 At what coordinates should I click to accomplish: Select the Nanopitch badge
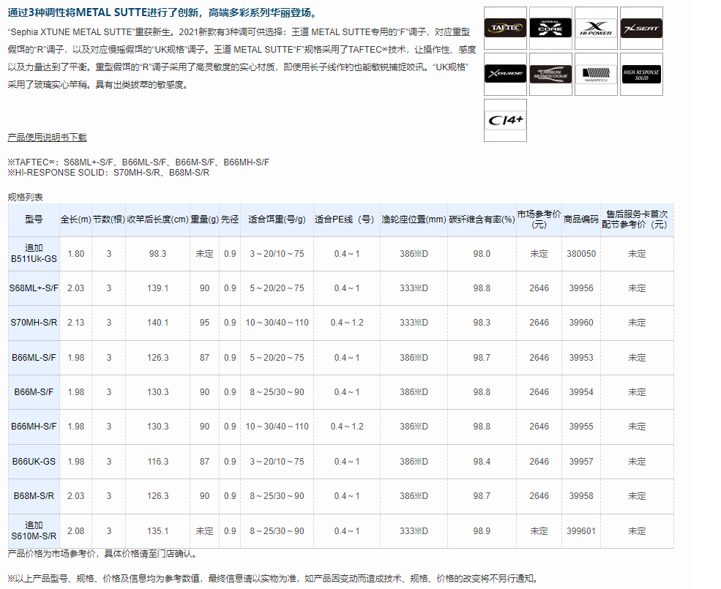pyautogui.click(x=596, y=74)
